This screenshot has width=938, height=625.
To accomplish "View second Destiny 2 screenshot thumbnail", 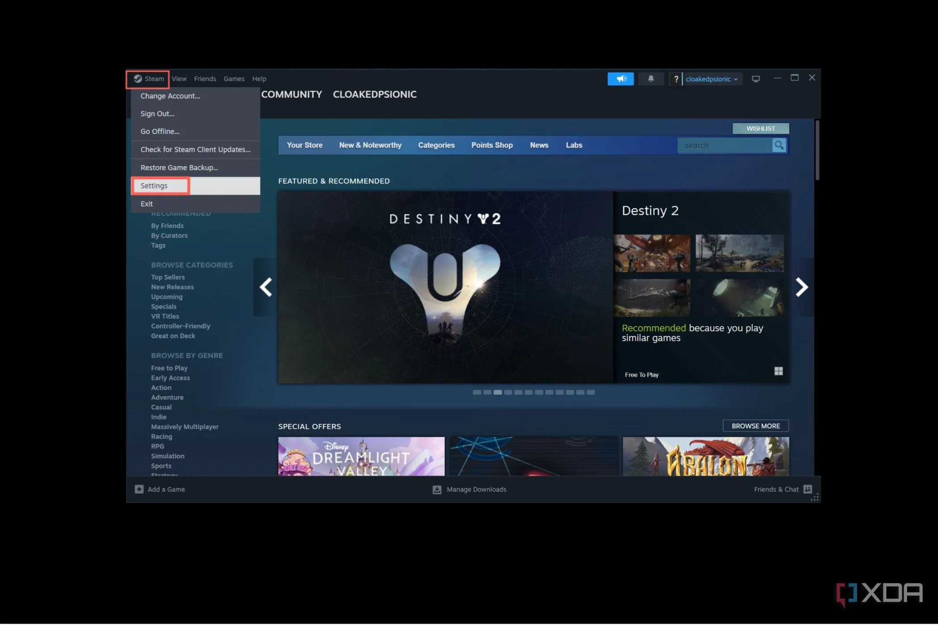I will 740,253.
